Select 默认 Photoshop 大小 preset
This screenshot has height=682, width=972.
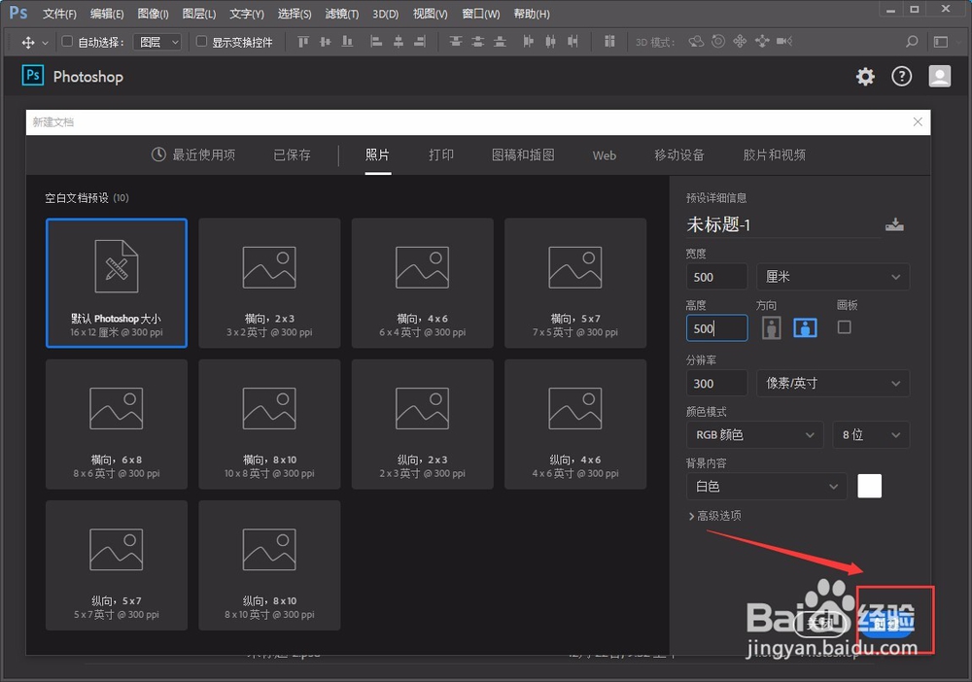[x=117, y=283]
